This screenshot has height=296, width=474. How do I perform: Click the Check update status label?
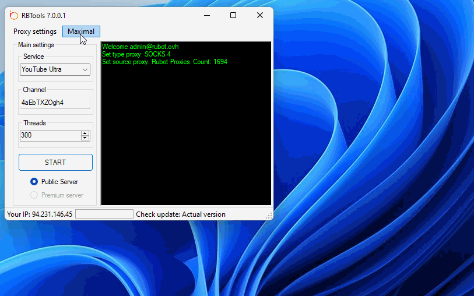click(x=180, y=214)
